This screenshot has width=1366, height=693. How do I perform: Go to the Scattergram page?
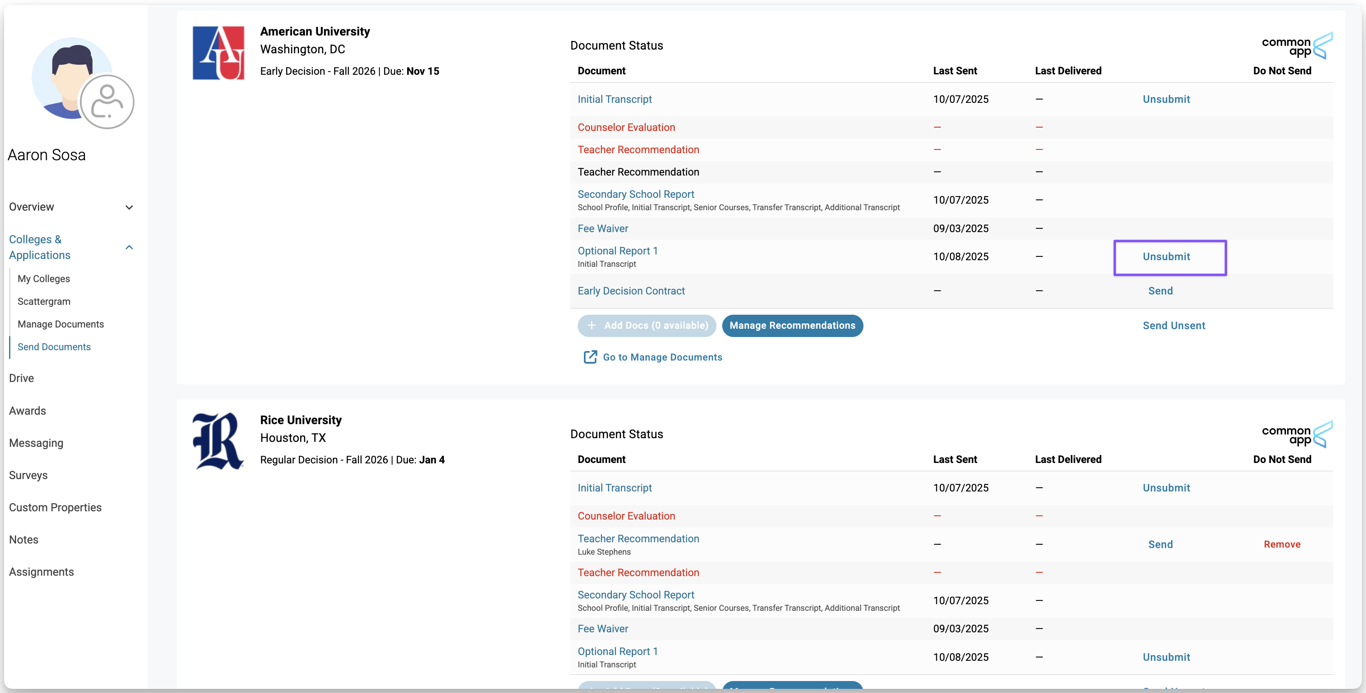(44, 301)
